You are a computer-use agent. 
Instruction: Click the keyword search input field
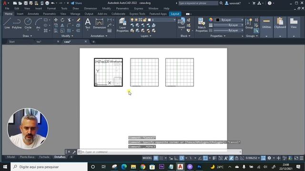[198, 3]
